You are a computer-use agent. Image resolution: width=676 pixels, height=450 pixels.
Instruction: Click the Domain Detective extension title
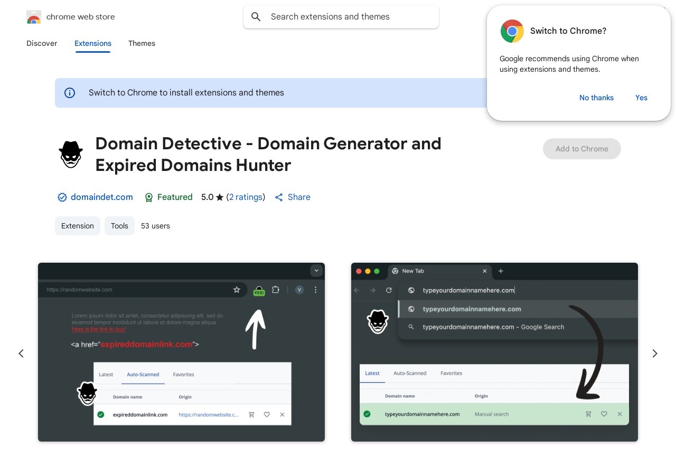(x=268, y=155)
